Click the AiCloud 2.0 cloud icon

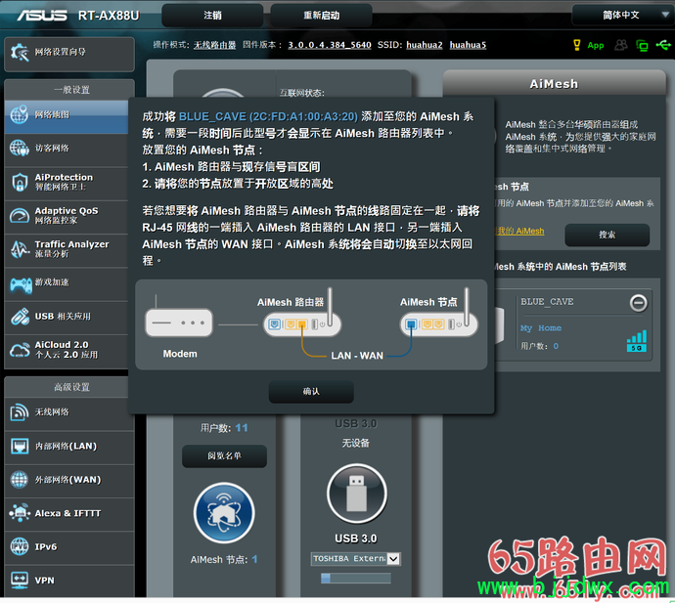tap(20, 350)
